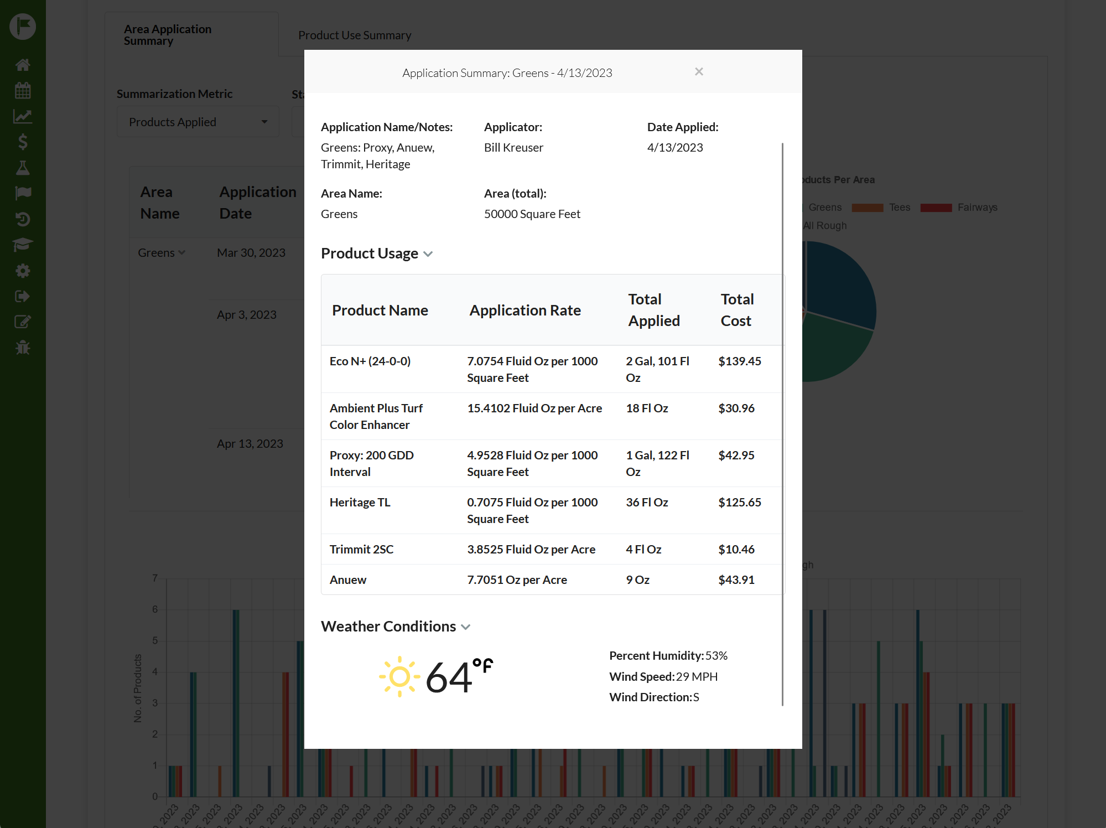This screenshot has width=1106, height=828.
Task: Click the Anuew product name
Action: 348,579
